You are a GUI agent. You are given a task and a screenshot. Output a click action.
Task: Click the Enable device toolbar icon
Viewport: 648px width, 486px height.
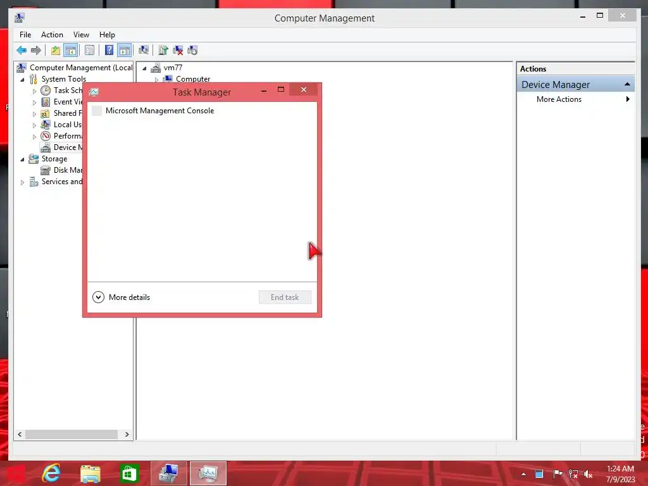pyautogui.click(x=192, y=51)
